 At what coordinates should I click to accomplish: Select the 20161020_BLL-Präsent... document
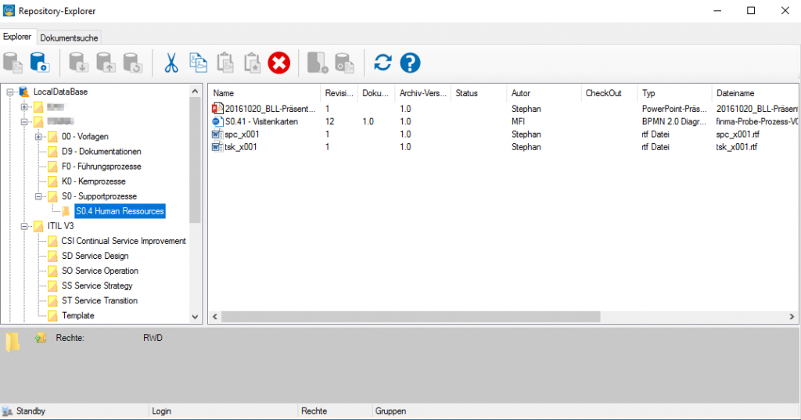click(270, 108)
